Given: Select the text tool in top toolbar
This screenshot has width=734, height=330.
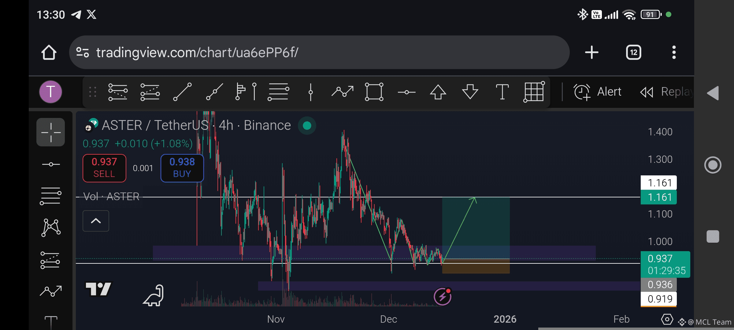Looking at the screenshot, I should (x=502, y=92).
